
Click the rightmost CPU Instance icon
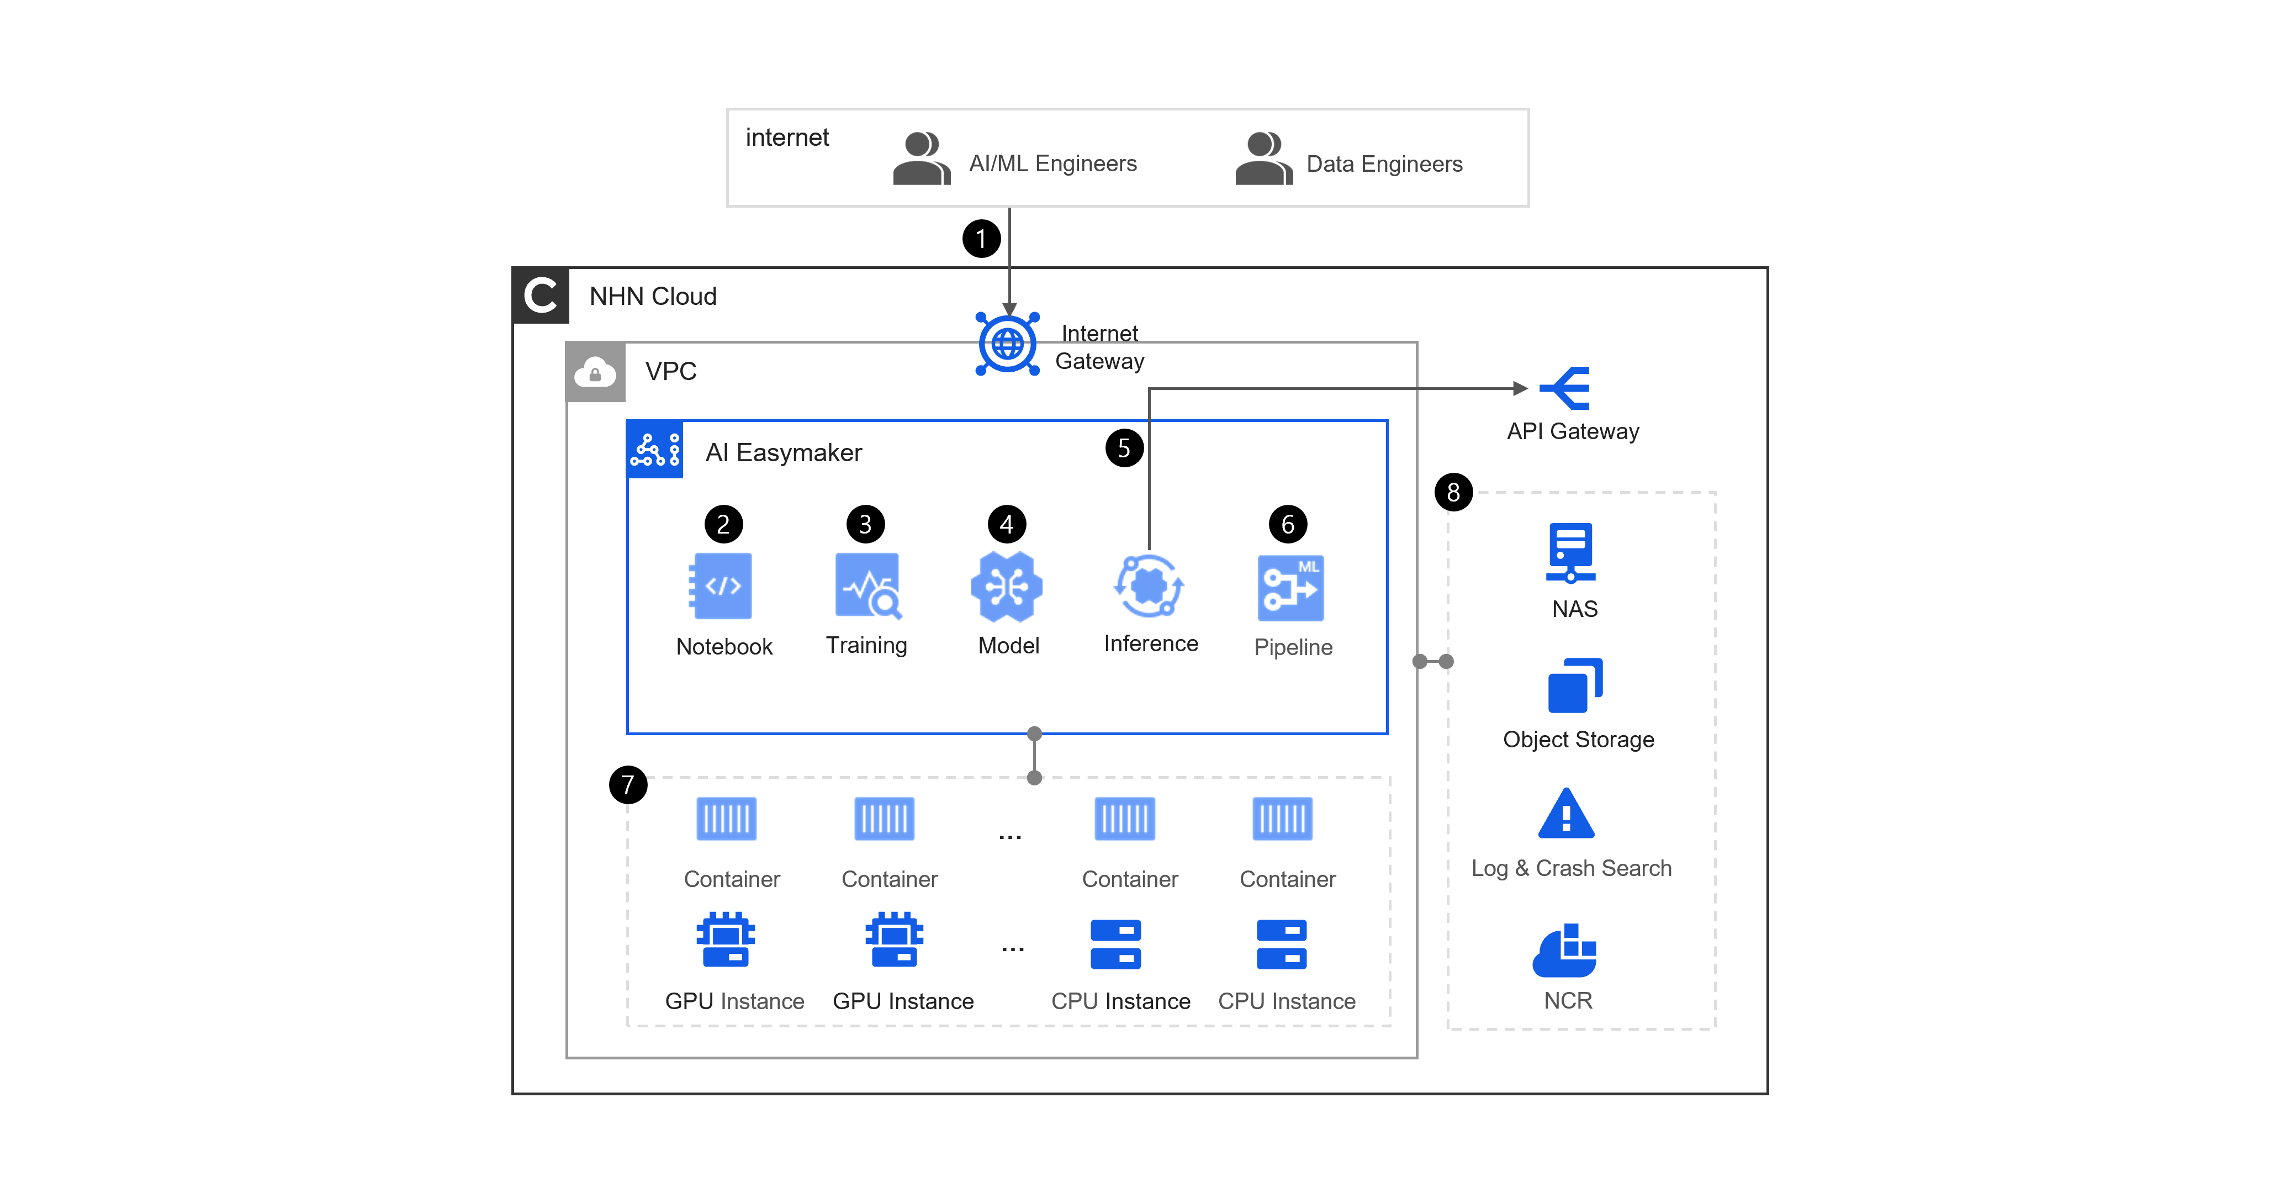(x=1281, y=945)
